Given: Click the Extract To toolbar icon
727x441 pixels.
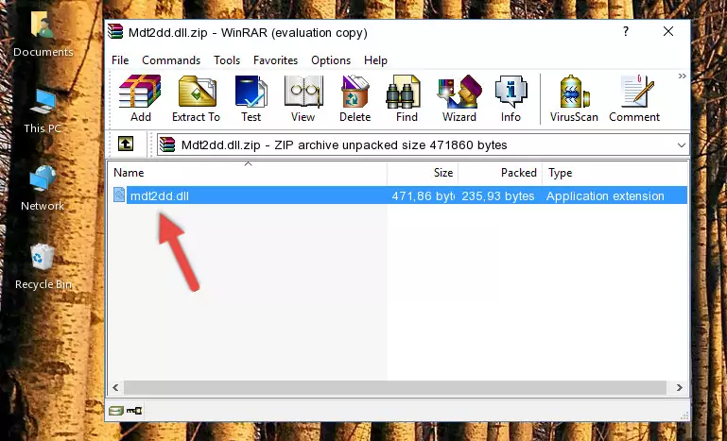Looking at the screenshot, I should coord(196,98).
